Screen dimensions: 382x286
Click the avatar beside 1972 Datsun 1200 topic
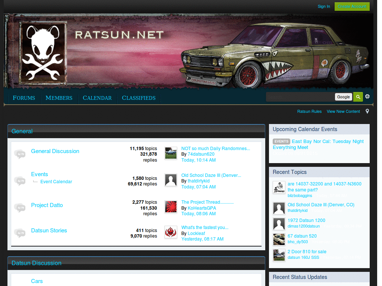279,224
